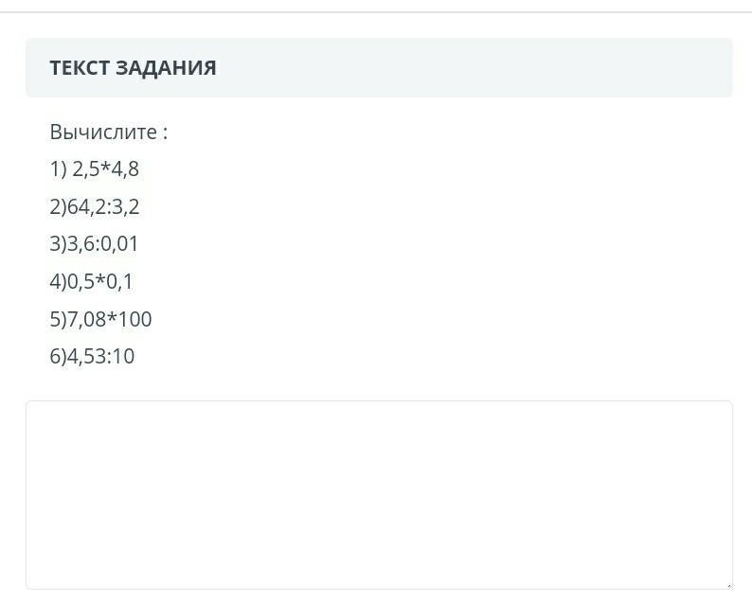Click the gray header panel background right side
Screen dimensions: 752x602
(528, 67)
